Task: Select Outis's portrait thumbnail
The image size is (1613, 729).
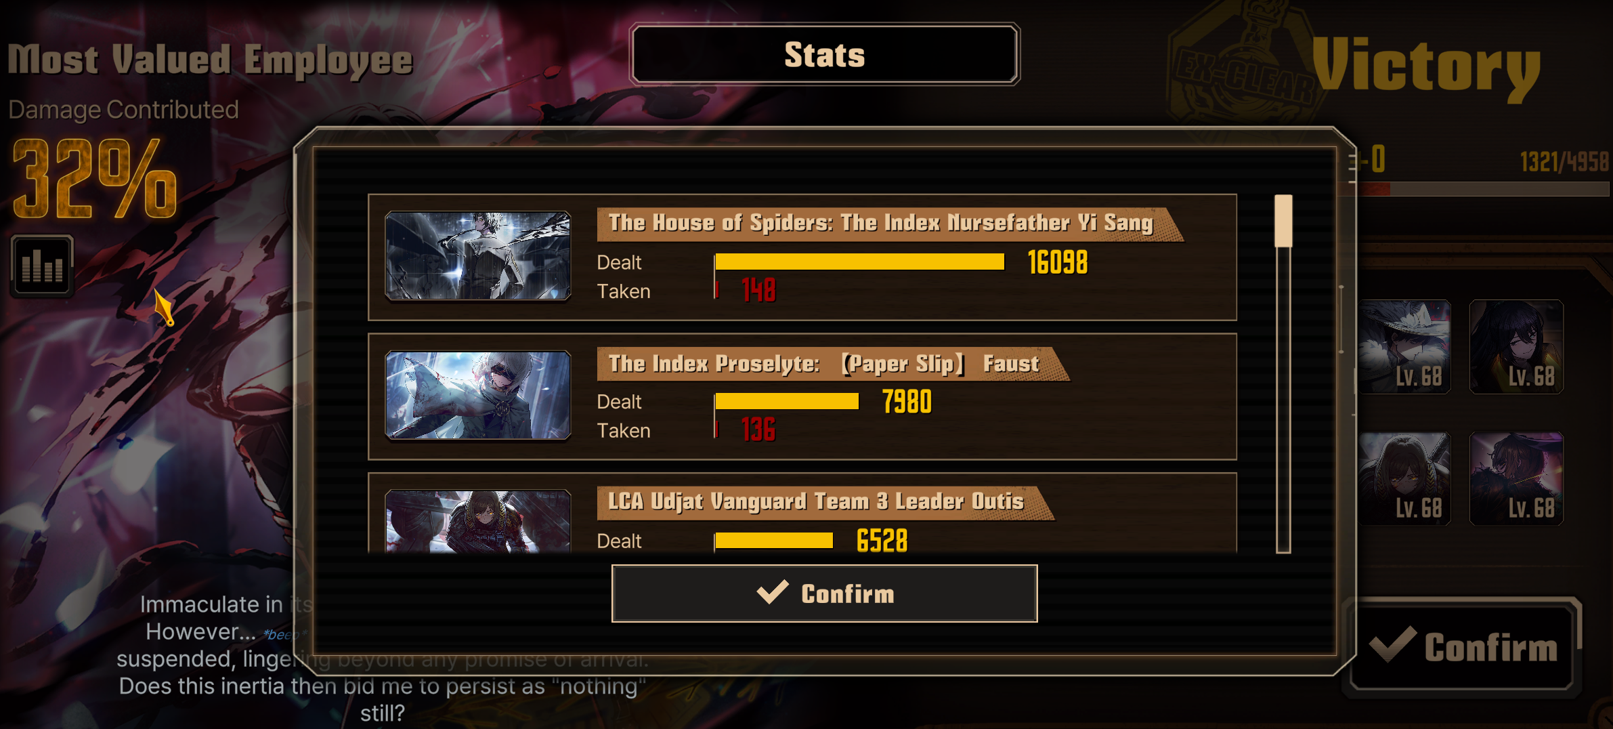Action: click(x=478, y=522)
